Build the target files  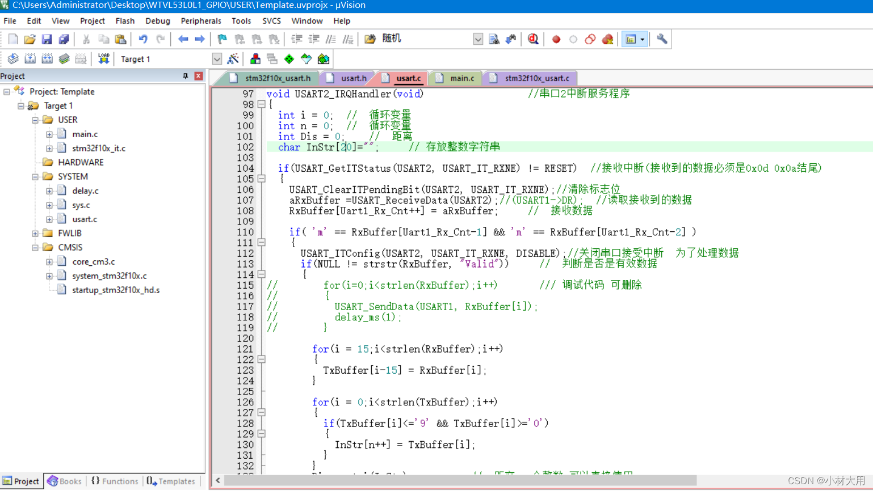pyautogui.click(x=30, y=59)
